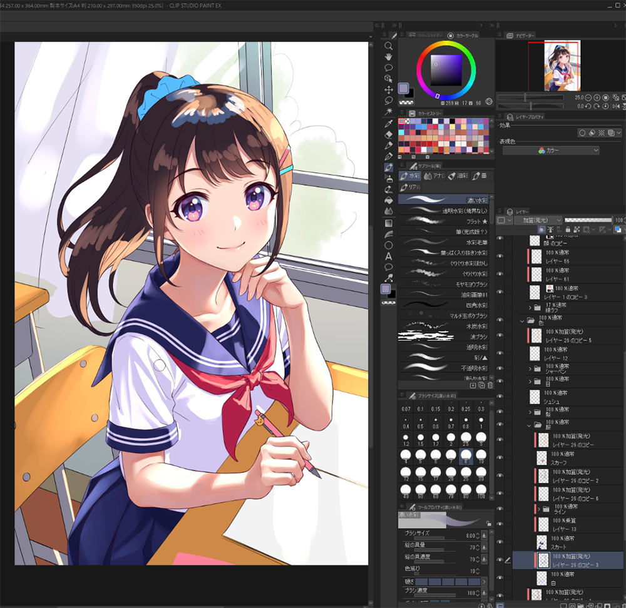The image size is (626, 608).
Task: Click the Navigator canvas thumbnail
Action: coord(562,65)
